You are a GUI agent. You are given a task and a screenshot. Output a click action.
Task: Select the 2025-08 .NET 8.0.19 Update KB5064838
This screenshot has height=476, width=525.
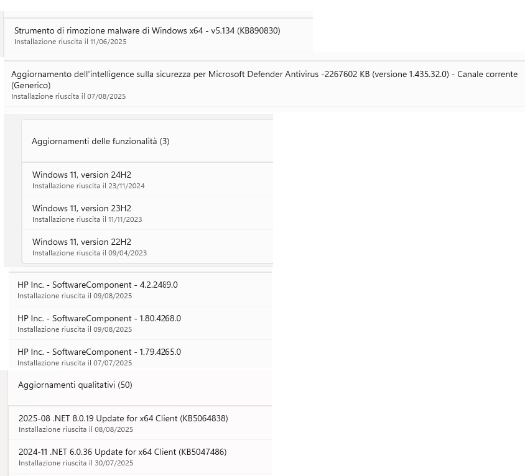(x=140, y=423)
